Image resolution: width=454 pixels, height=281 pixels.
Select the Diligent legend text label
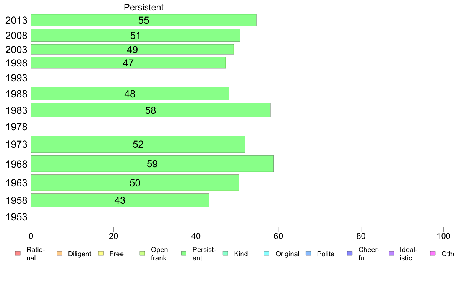[x=79, y=254]
